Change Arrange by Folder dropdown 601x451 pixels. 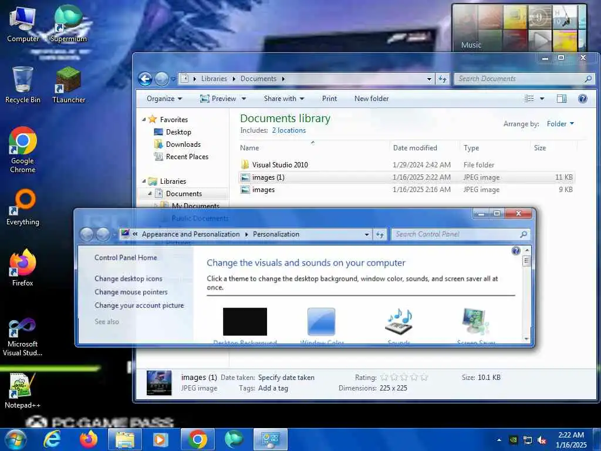[561, 124]
